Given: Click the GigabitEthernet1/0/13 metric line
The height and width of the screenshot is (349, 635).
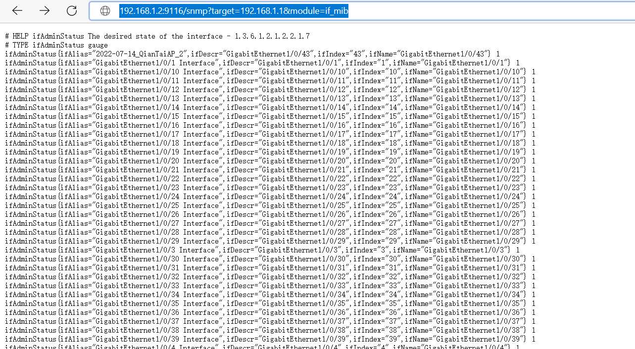Looking at the screenshot, I should click(x=270, y=99).
